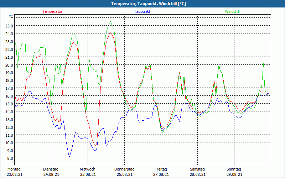
Task: Click the 17,0 y-axis value
Action: tap(9, 88)
